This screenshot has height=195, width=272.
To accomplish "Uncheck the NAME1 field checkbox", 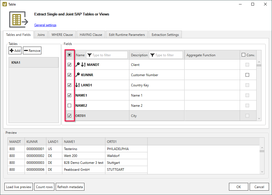I will [70, 95].
